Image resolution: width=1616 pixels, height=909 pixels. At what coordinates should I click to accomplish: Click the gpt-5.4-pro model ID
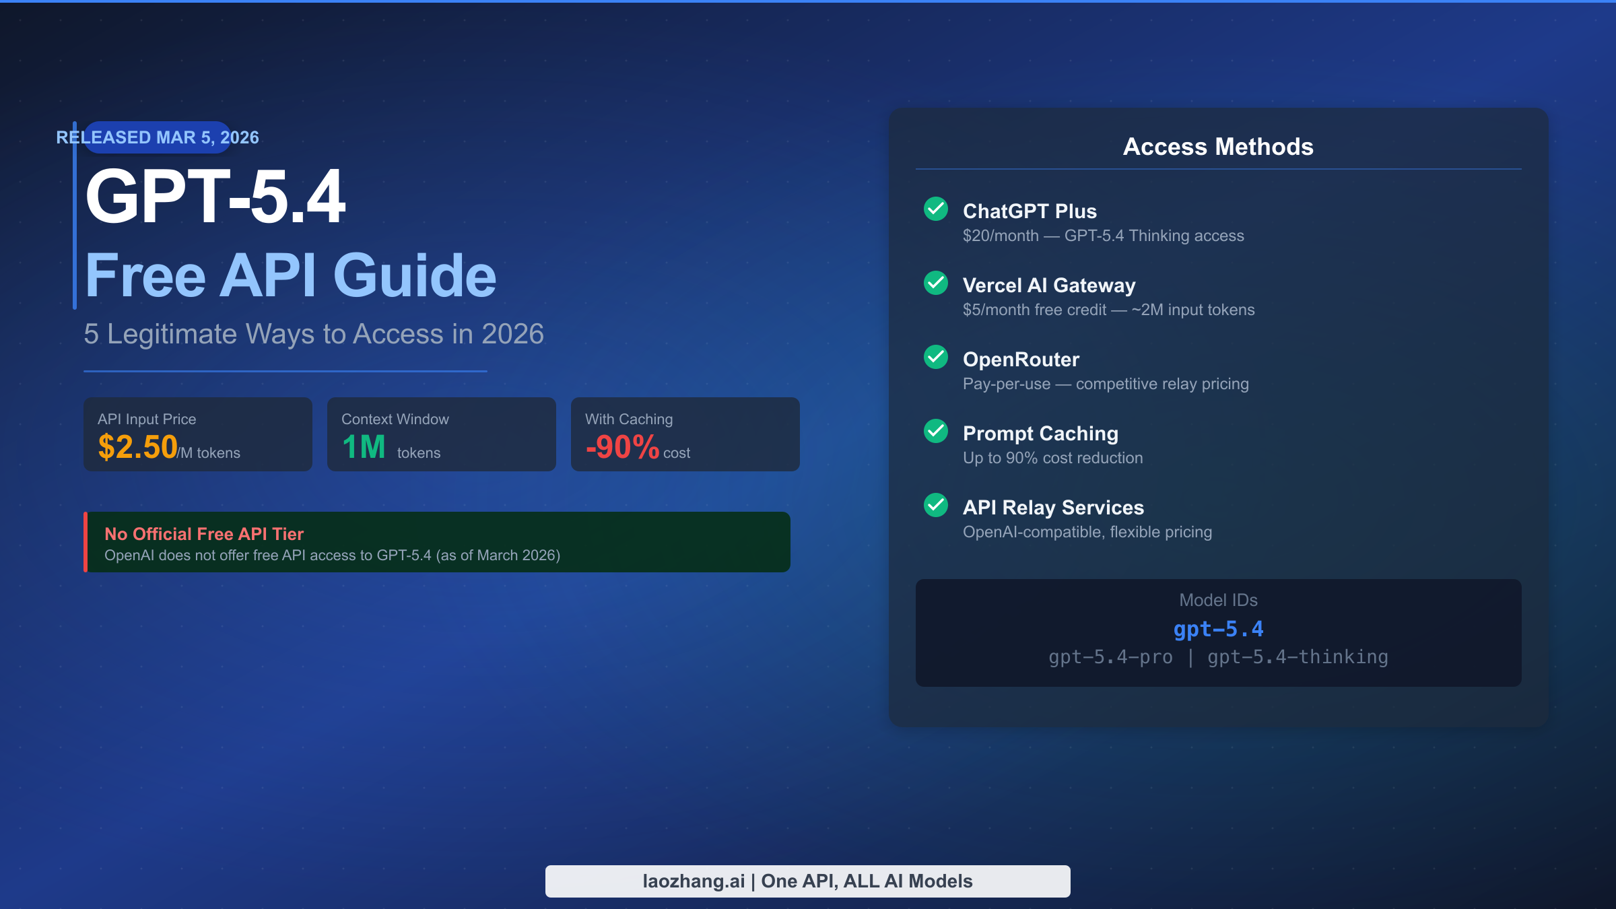[1110, 657]
